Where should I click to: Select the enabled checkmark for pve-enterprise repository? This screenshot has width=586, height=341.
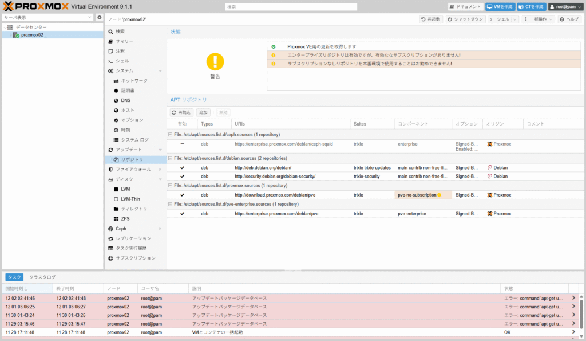pos(182,214)
